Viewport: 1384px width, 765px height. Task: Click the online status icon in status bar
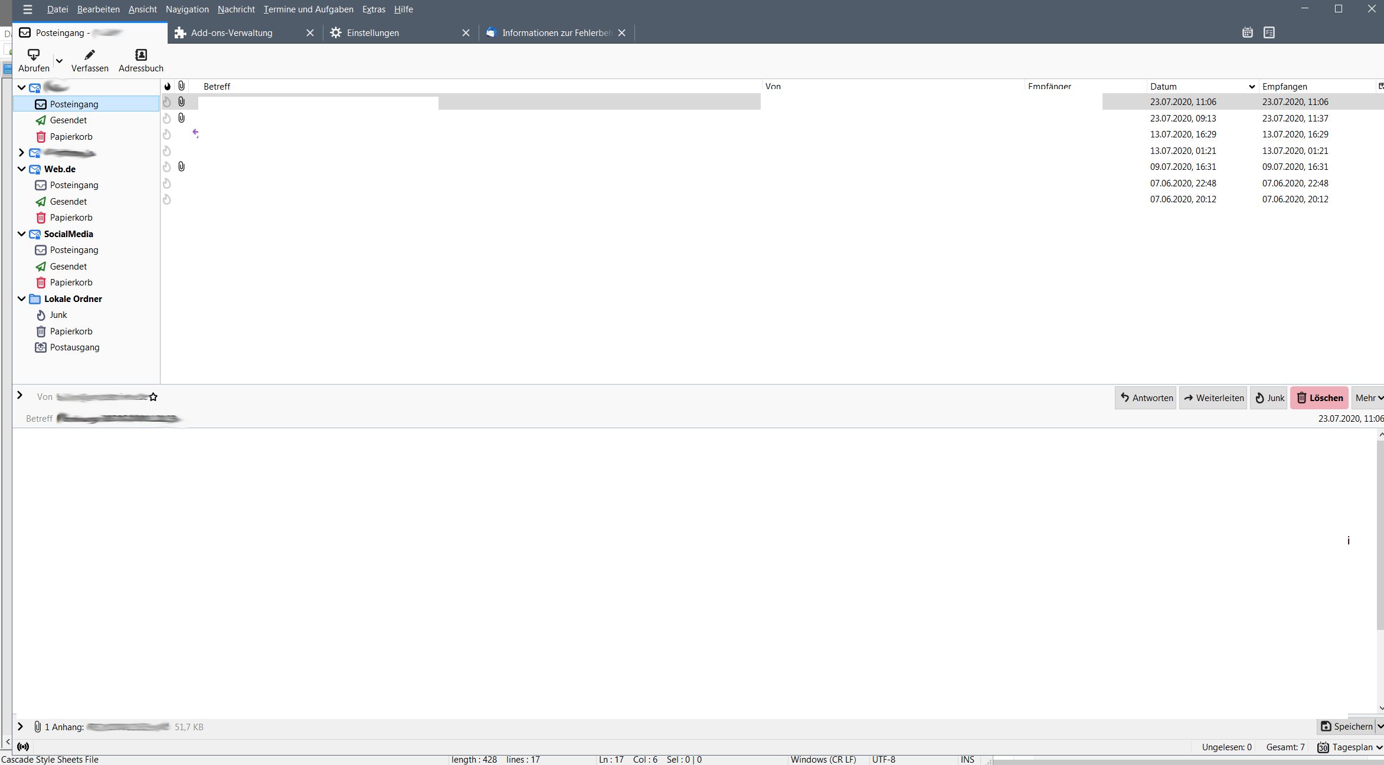(x=23, y=747)
